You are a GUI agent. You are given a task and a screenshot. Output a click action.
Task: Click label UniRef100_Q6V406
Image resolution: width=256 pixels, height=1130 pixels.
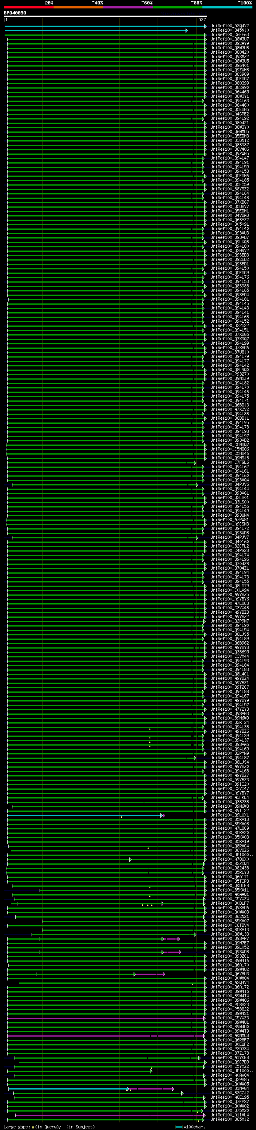coord(230,149)
